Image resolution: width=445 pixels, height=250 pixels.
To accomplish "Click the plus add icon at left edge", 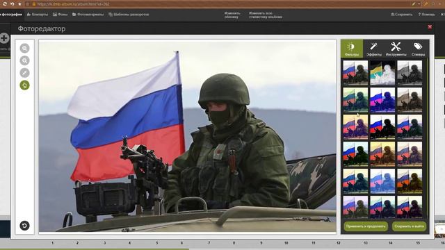I will [x=4, y=38].
